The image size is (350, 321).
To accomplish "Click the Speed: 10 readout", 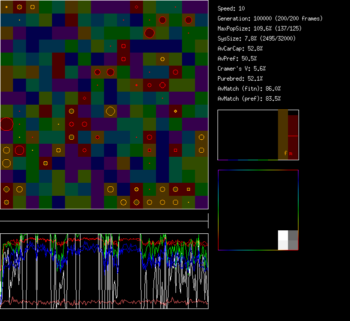I will pyautogui.click(x=231, y=9).
